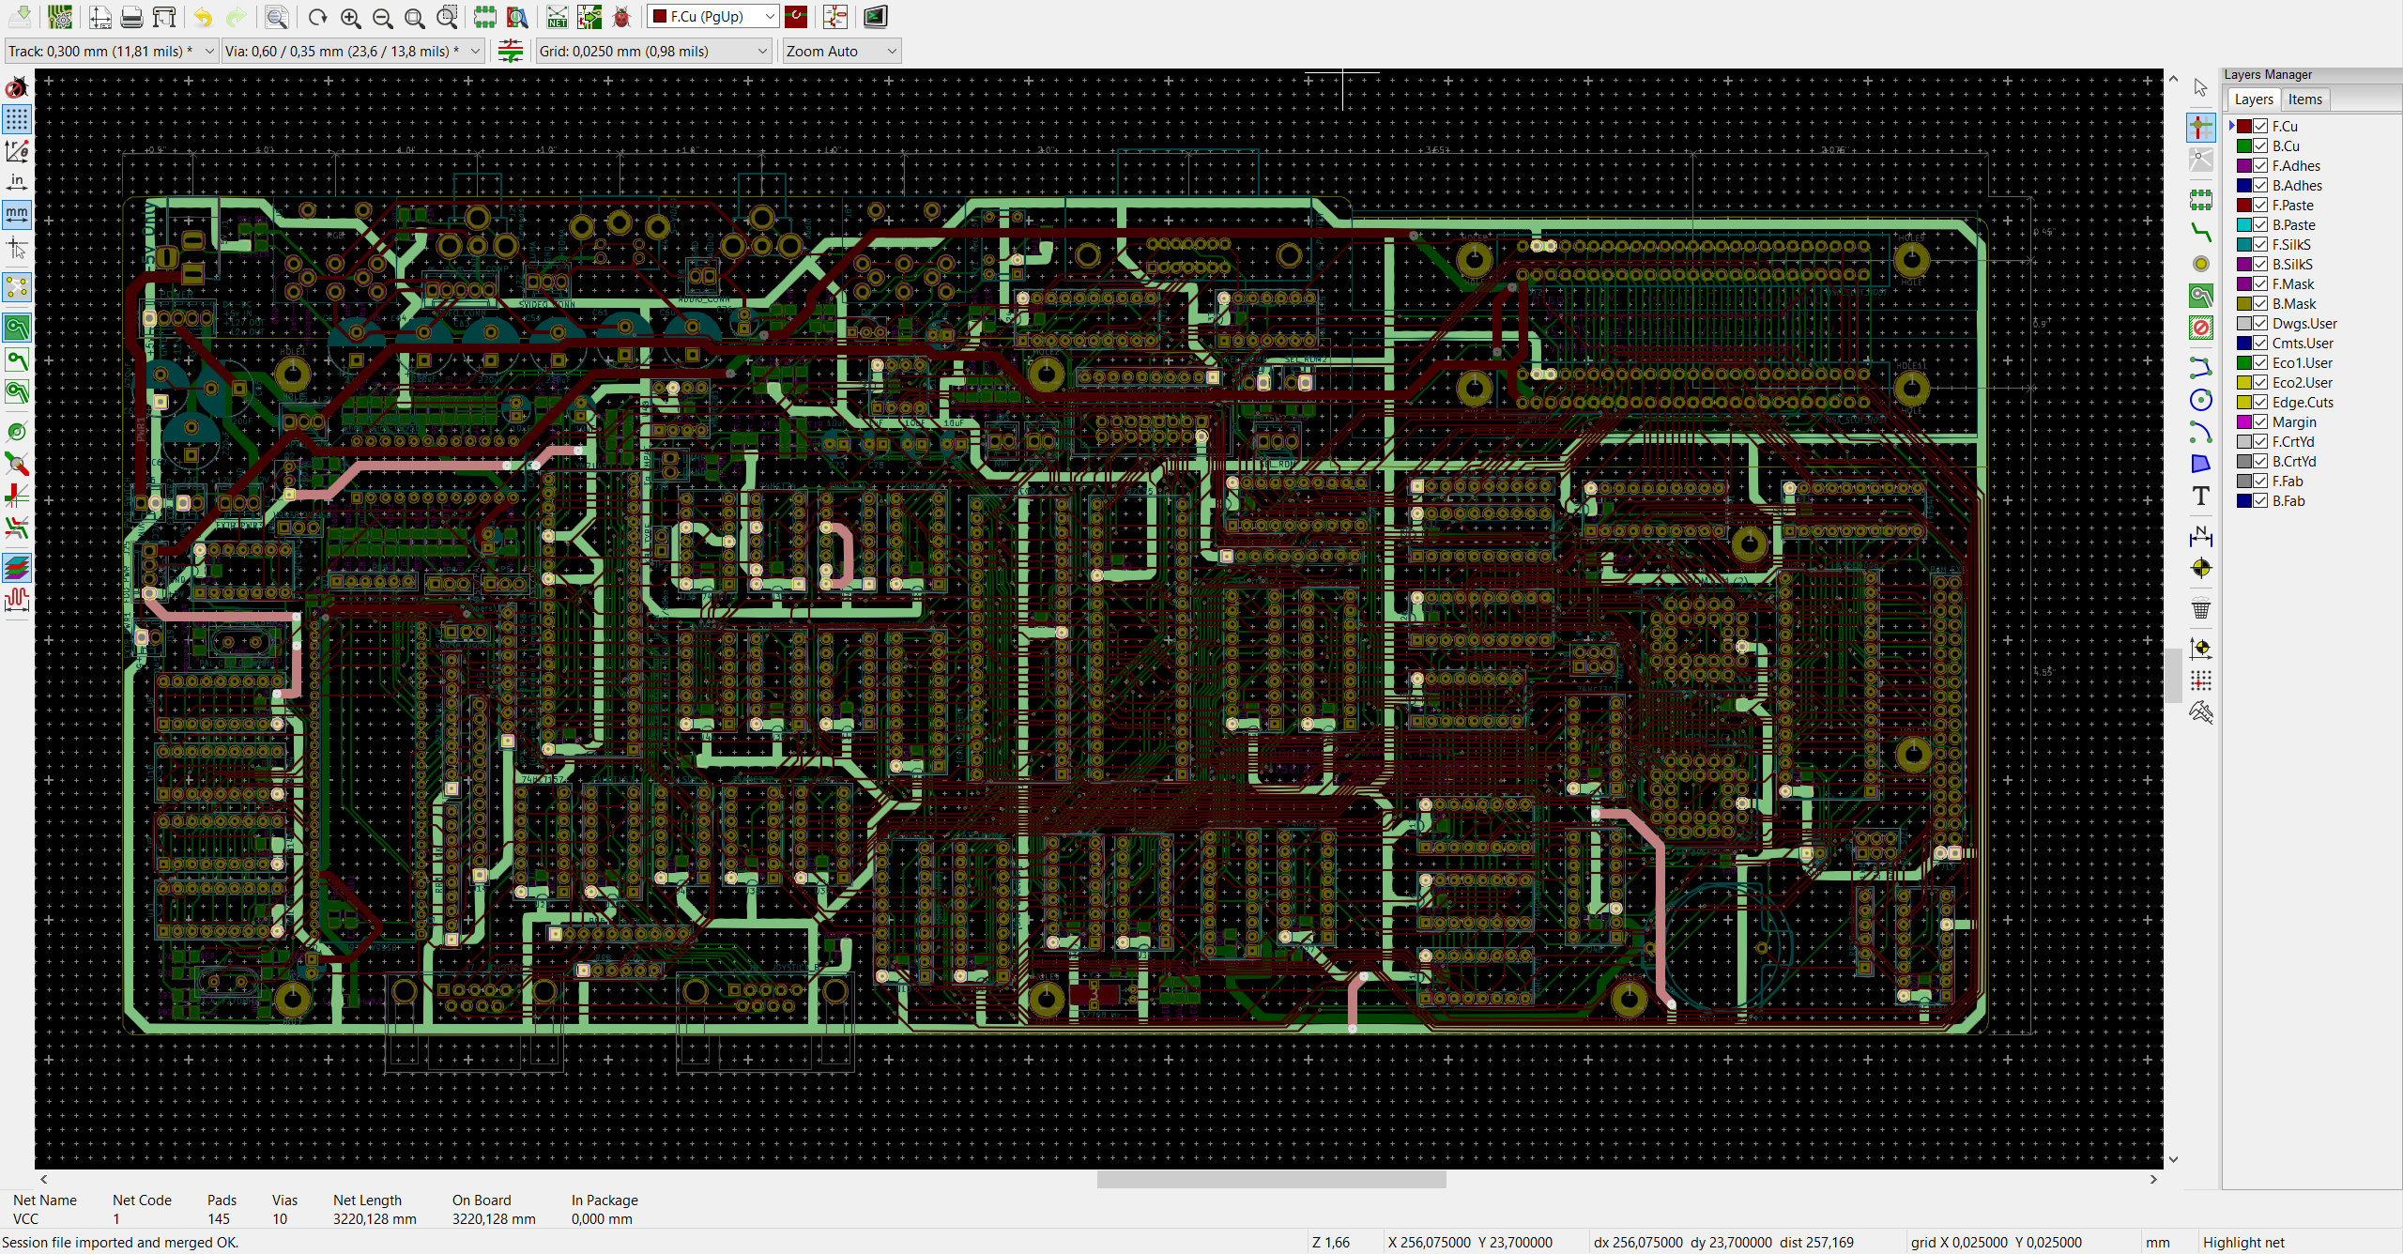Screen dimensions: 2403x1254
Task: Click the vertical scrollbar down arrow
Action: pyautogui.click(x=2173, y=1159)
